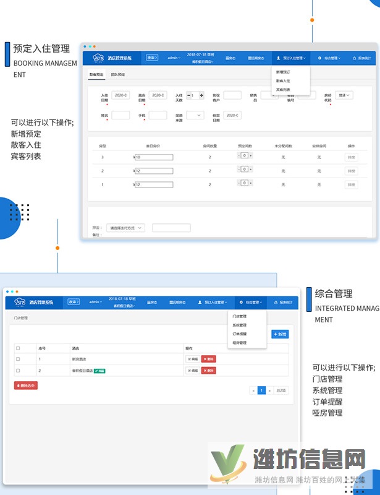Check the checkbox for store row 2
Viewport: 380px width, 495px height.
(18, 370)
